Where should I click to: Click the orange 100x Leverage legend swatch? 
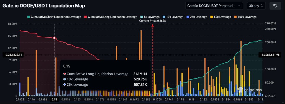click(x=235, y=17)
